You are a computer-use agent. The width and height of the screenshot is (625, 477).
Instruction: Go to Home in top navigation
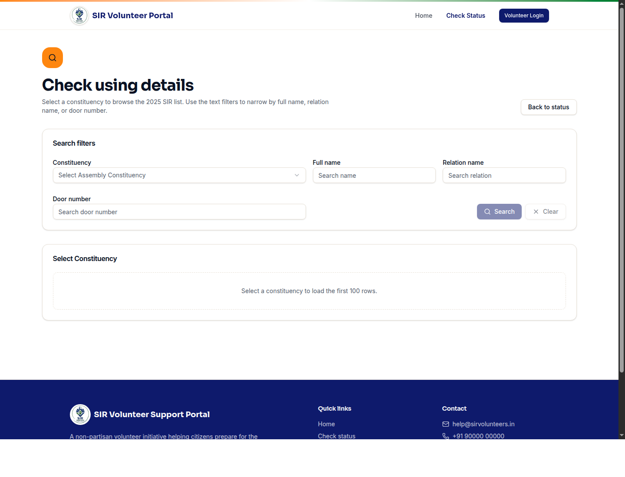[x=424, y=16]
